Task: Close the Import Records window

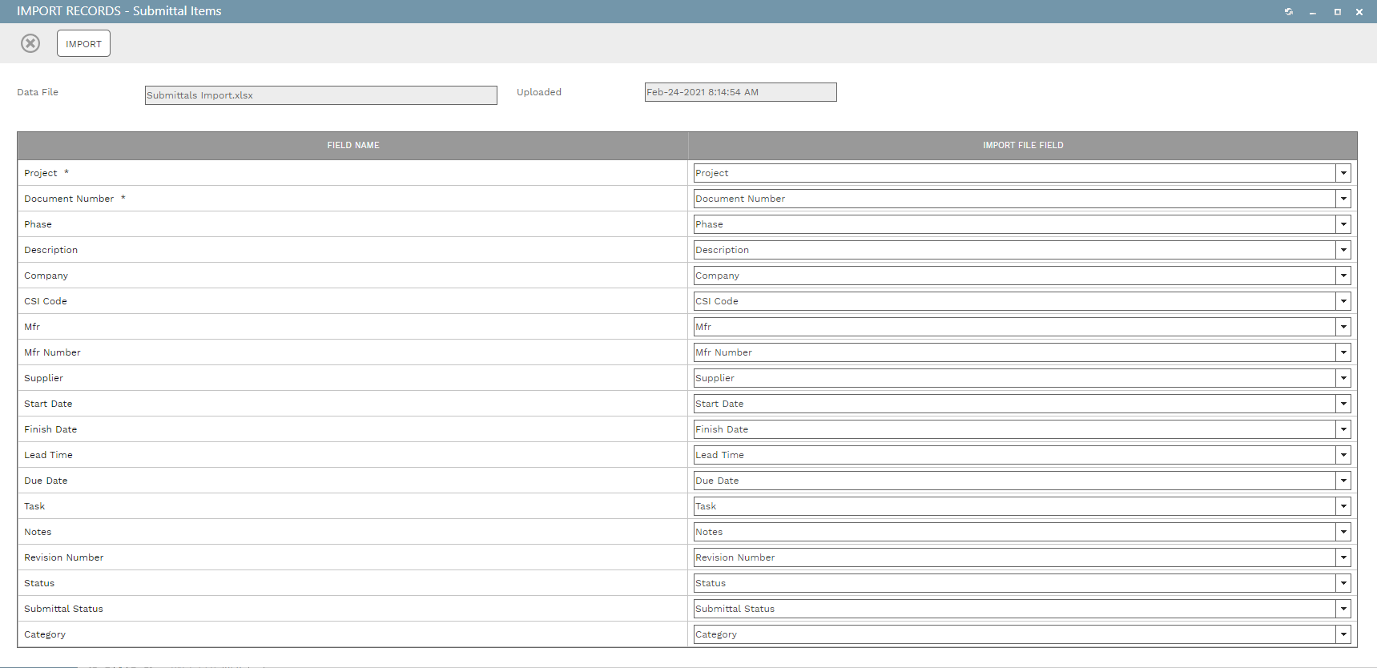Action: tap(1359, 12)
